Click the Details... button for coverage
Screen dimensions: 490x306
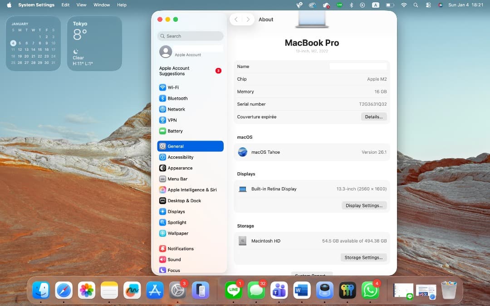(x=374, y=117)
